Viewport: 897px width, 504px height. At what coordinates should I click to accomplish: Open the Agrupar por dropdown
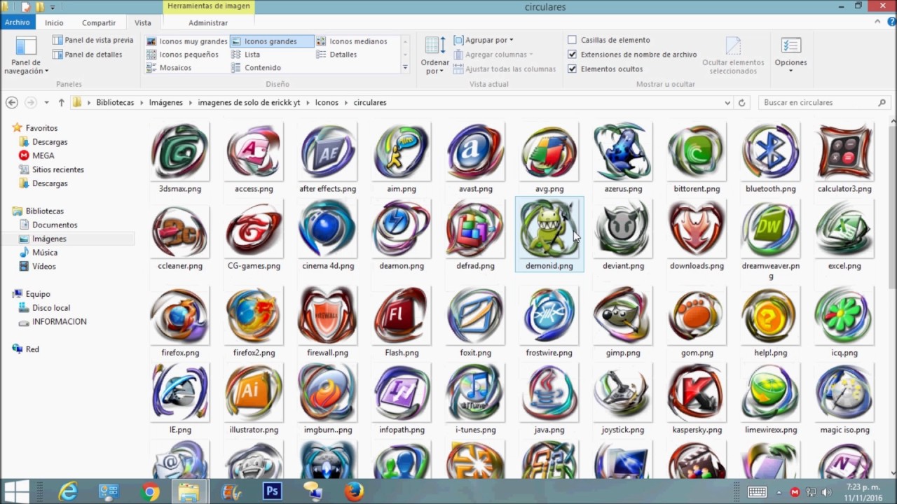coord(484,40)
